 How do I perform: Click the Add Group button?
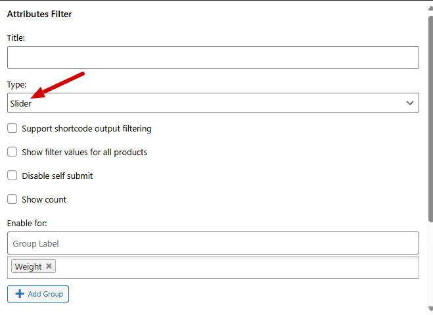point(38,294)
